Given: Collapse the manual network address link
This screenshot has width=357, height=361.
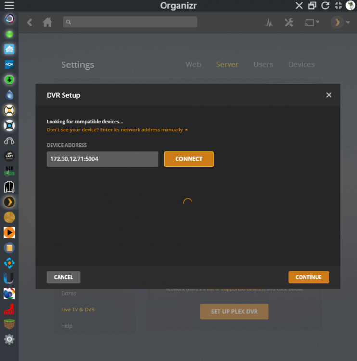Looking at the screenshot, I should [x=117, y=130].
